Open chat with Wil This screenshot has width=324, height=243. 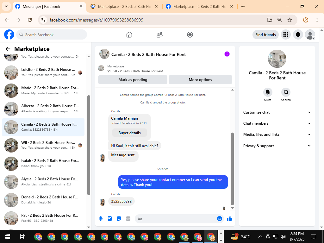click(43, 145)
